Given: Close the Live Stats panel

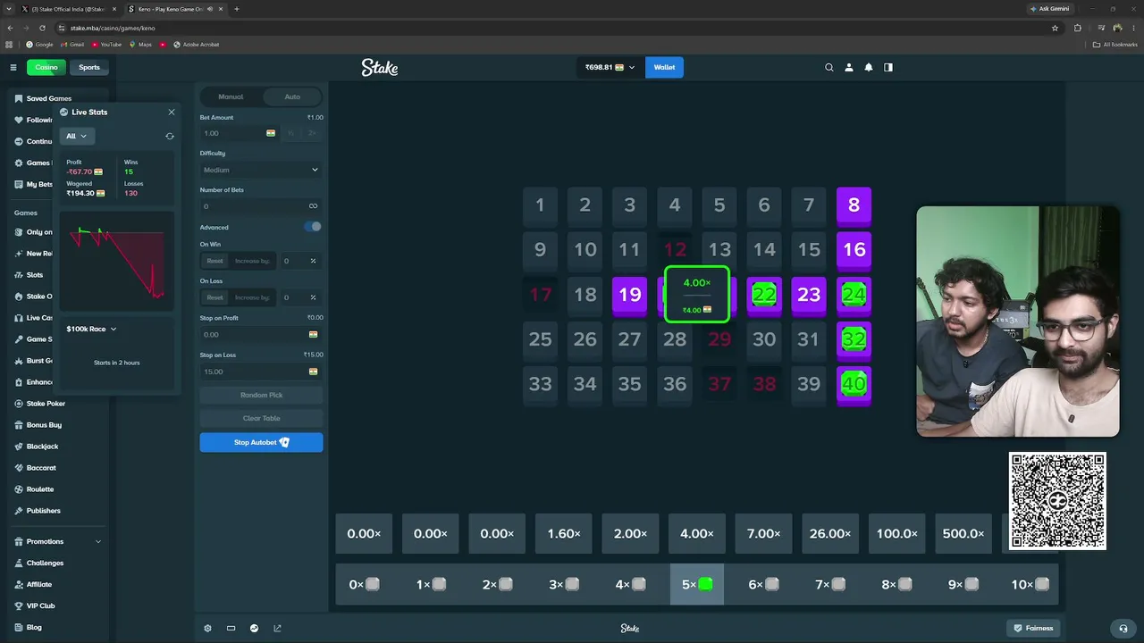Looking at the screenshot, I should tap(172, 113).
